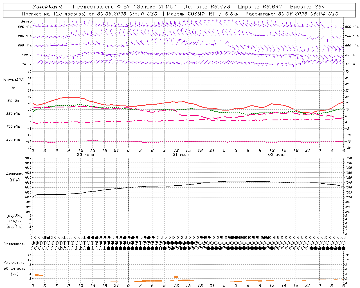This screenshot has width=360, height=288.
Task: Click the longitude value "Долгота: 66.473"
Action: 207,7
